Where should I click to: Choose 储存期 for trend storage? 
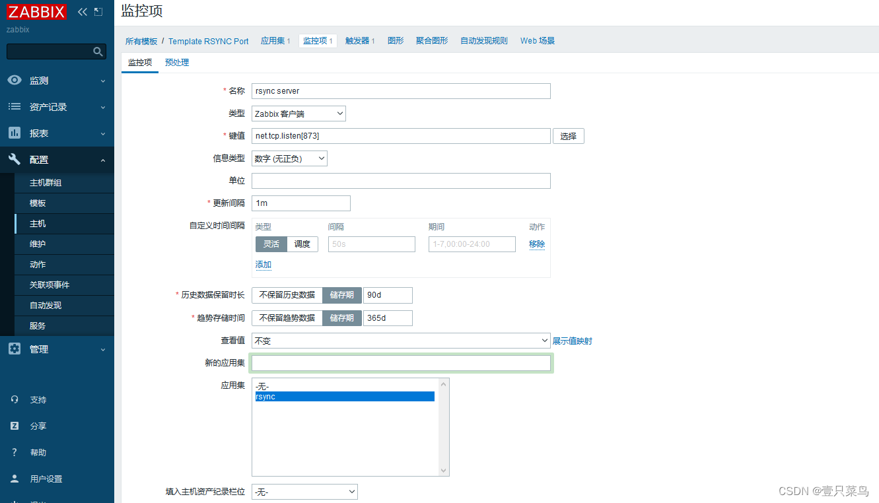[x=341, y=318]
